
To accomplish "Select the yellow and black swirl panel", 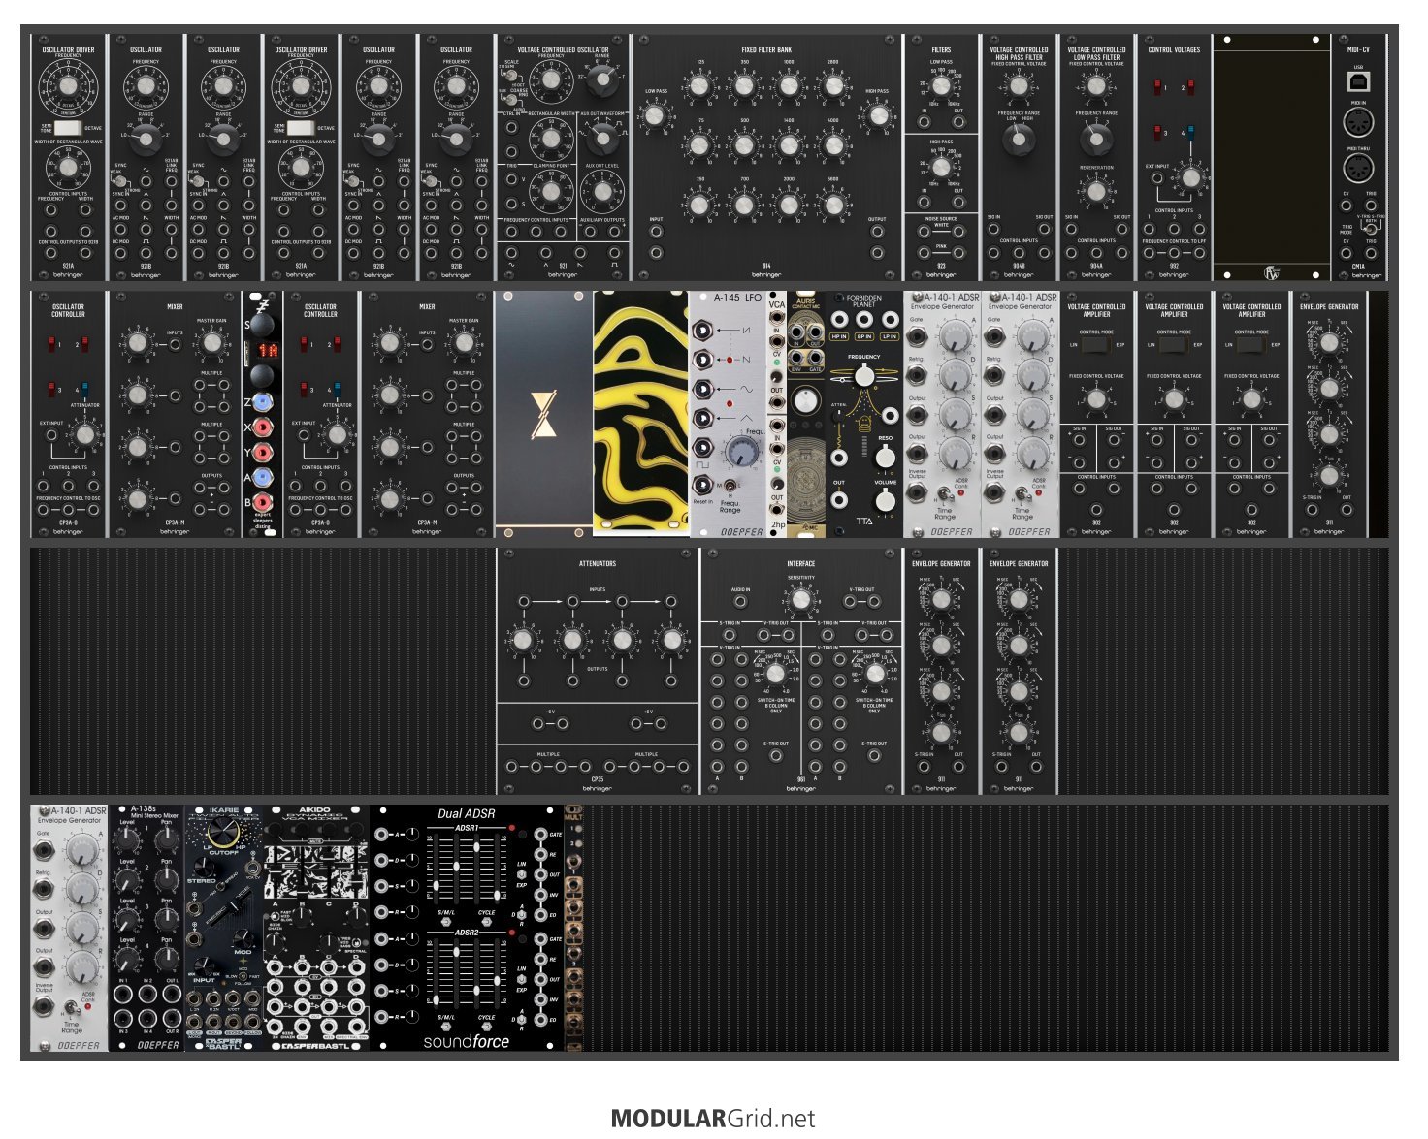I will [640, 414].
